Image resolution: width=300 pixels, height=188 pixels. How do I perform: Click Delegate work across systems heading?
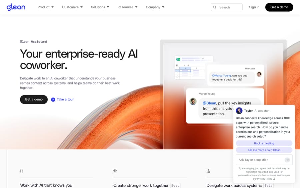coord(234,186)
